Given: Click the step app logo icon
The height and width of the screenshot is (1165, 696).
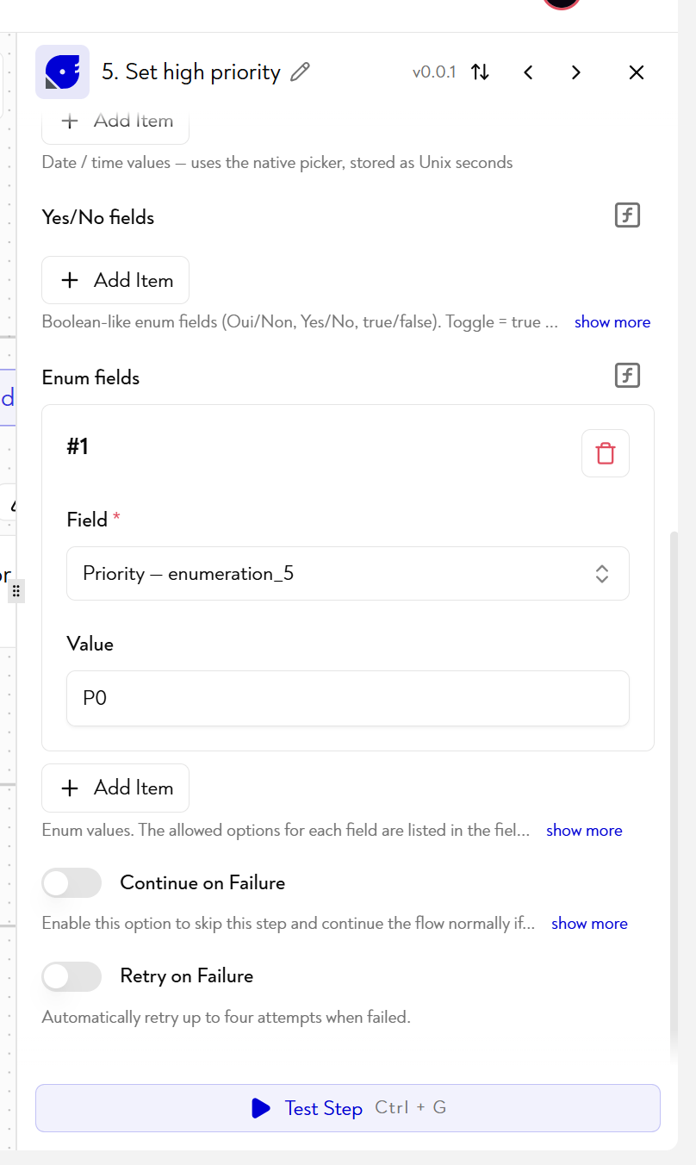Looking at the screenshot, I should tap(62, 72).
